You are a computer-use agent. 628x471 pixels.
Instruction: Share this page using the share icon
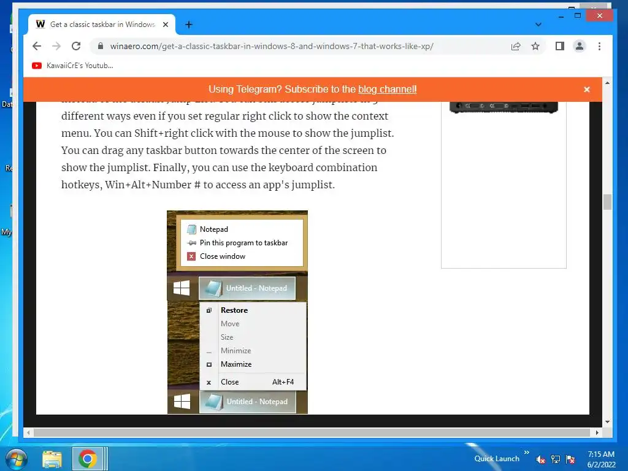click(x=516, y=46)
